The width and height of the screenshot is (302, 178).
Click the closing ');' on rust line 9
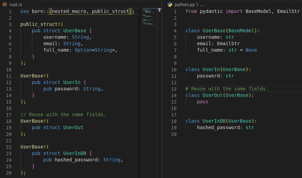click(x=23, y=63)
